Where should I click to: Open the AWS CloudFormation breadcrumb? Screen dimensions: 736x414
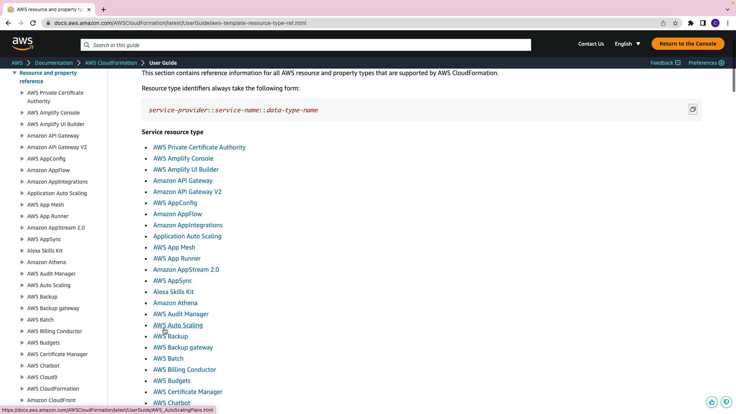pyautogui.click(x=111, y=63)
